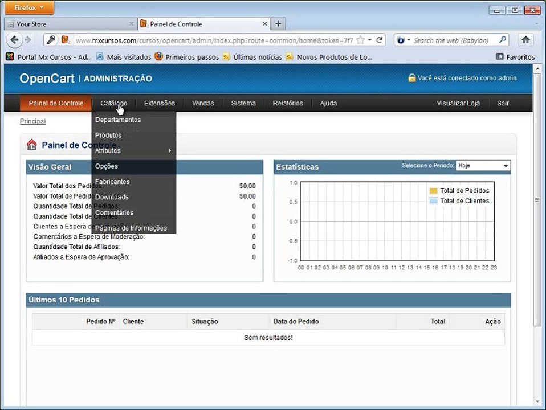Viewport: 546px width, 410px height.
Task: Open the Vendas menu
Action: (203, 103)
